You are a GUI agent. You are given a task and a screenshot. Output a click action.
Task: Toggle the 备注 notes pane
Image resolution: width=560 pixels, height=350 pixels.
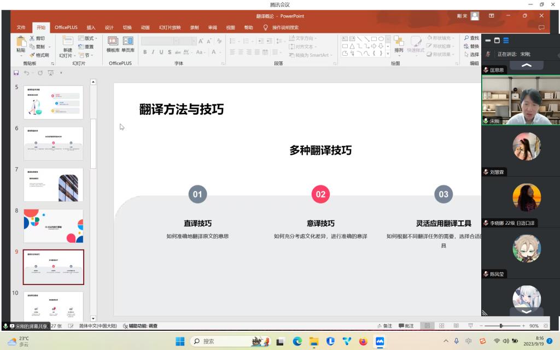pyautogui.click(x=384, y=326)
